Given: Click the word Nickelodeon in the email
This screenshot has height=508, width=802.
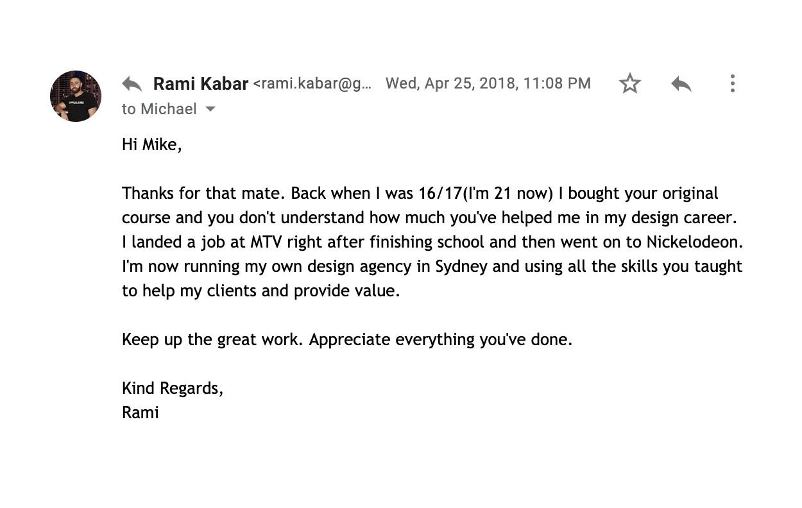Looking at the screenshot, I should coord(694,242).
